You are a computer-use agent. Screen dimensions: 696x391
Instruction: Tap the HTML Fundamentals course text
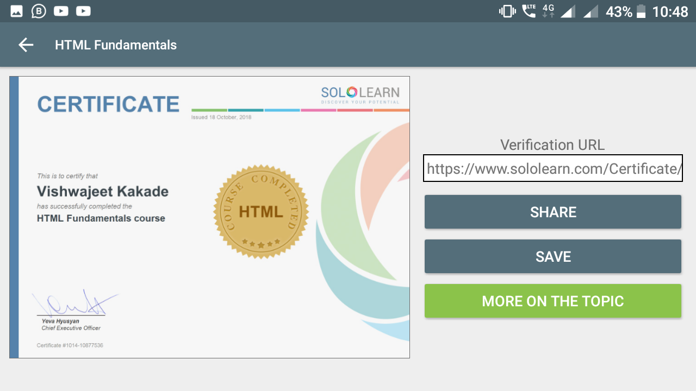(x=101, y=218)
